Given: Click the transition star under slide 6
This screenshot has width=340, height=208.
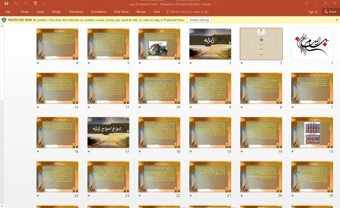Looking at the screenshot, I should pyautogui.click(x=38, y=63).
